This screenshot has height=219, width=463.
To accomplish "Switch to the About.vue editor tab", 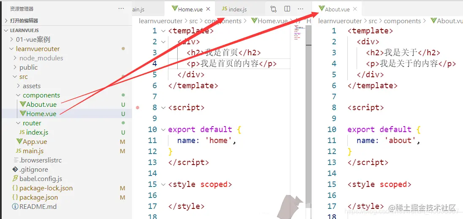I will point(337,9).
